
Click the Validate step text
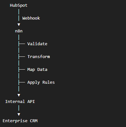point(37,44)
